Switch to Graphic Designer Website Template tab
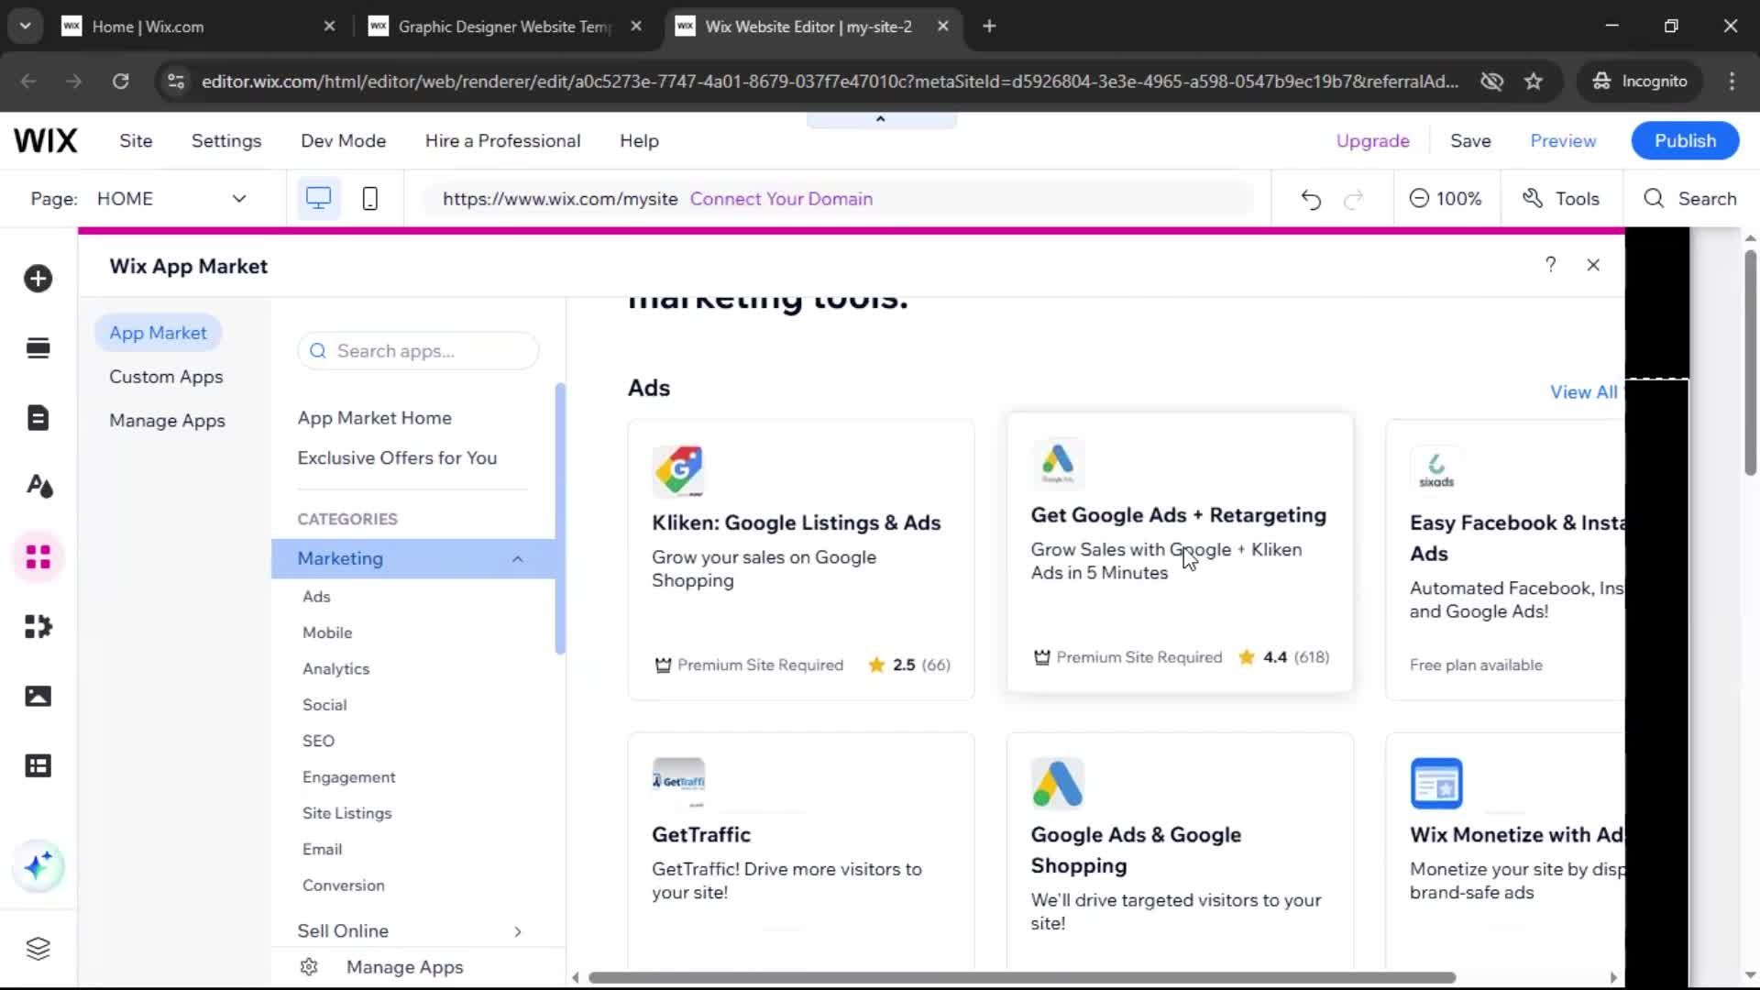 [504, 27]
